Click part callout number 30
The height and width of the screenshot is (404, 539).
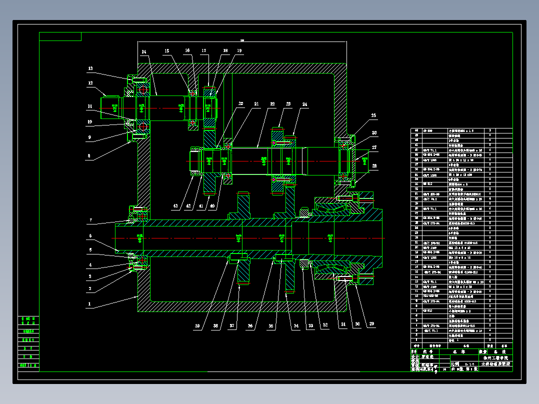pos(357,324)
